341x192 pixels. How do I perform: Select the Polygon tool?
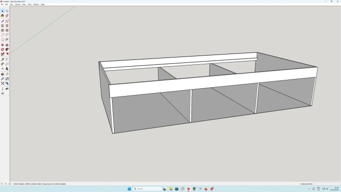coord(7,30)
